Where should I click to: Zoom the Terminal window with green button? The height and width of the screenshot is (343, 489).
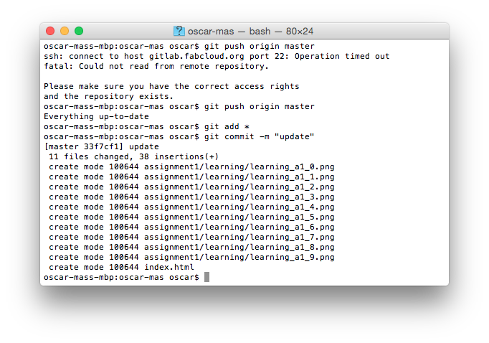pyautogui.click(x=79, y=31)
